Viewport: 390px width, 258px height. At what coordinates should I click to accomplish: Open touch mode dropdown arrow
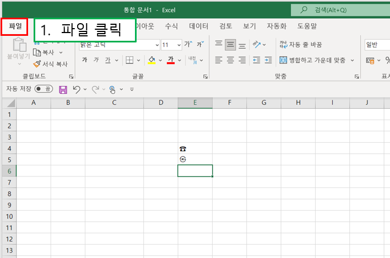(121, 89)
